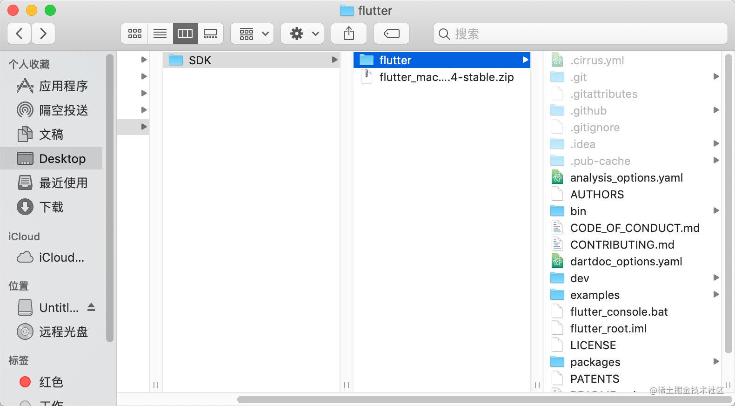Select the flutter folder row
Viewport: 735px width, 406px height.
442,60
